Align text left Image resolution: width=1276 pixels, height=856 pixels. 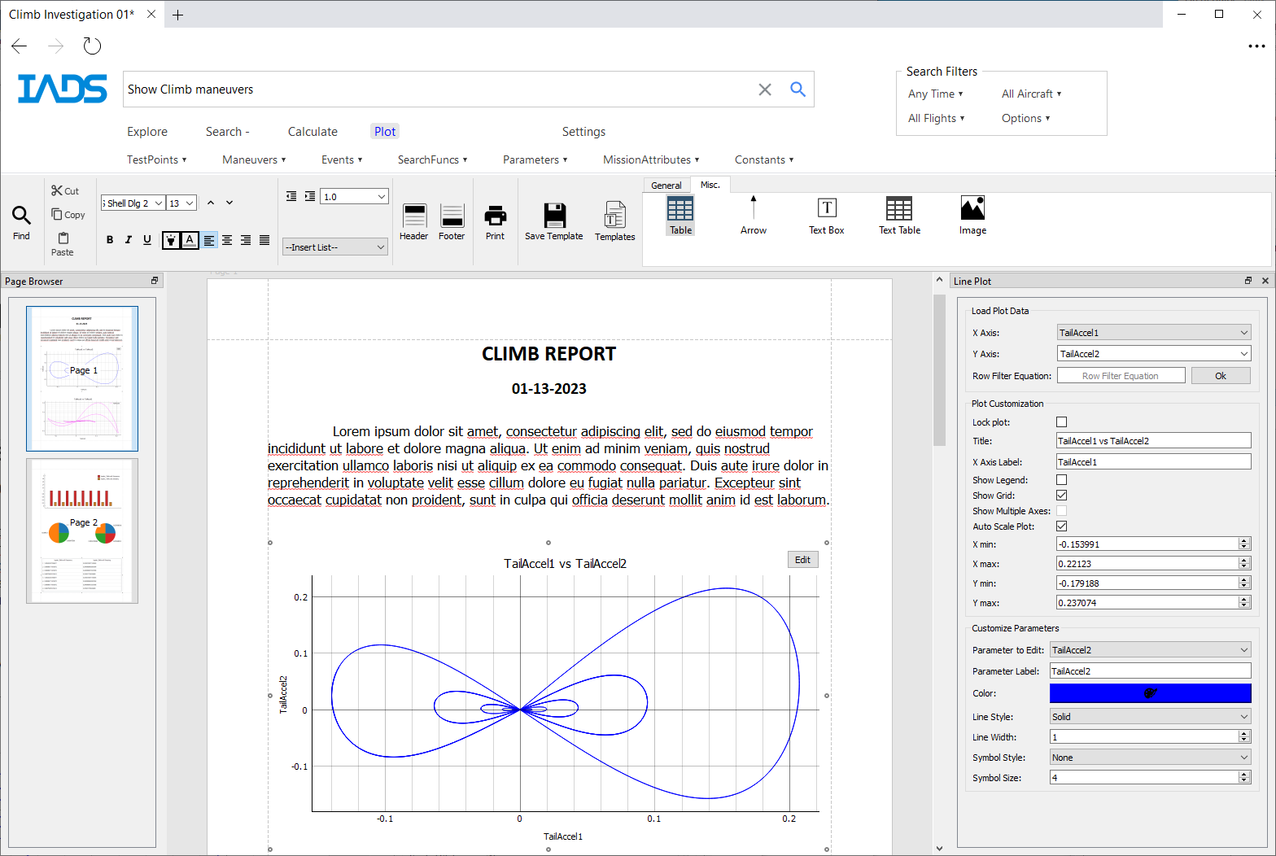[x=209, y=240]
